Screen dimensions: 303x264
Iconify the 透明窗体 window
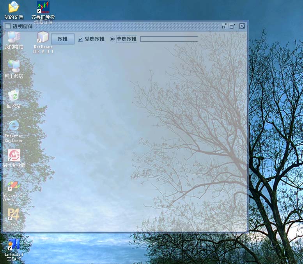click(225, 26)
